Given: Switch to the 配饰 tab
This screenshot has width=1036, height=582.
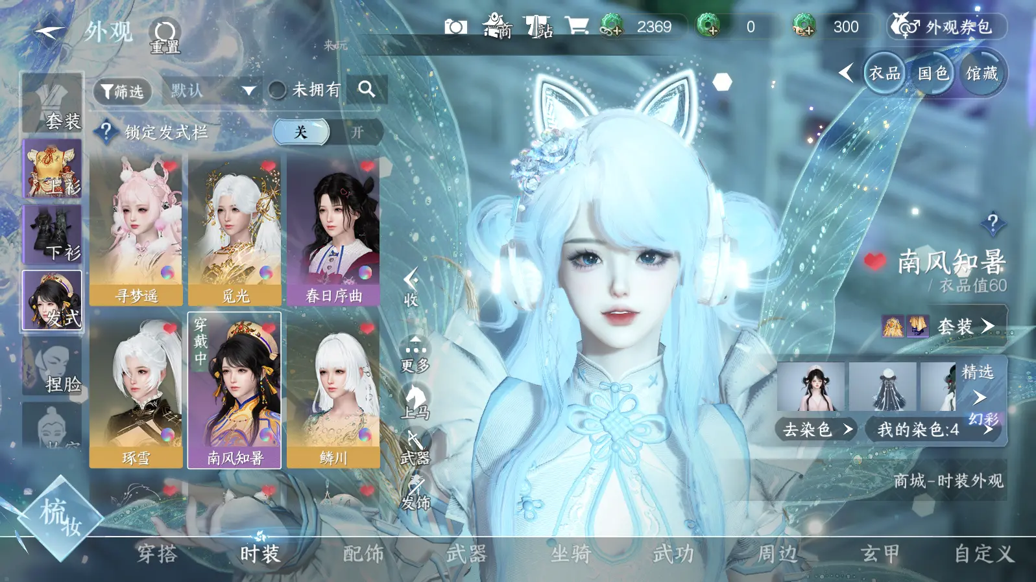Looking at the screenshot, I should [363, 554].
